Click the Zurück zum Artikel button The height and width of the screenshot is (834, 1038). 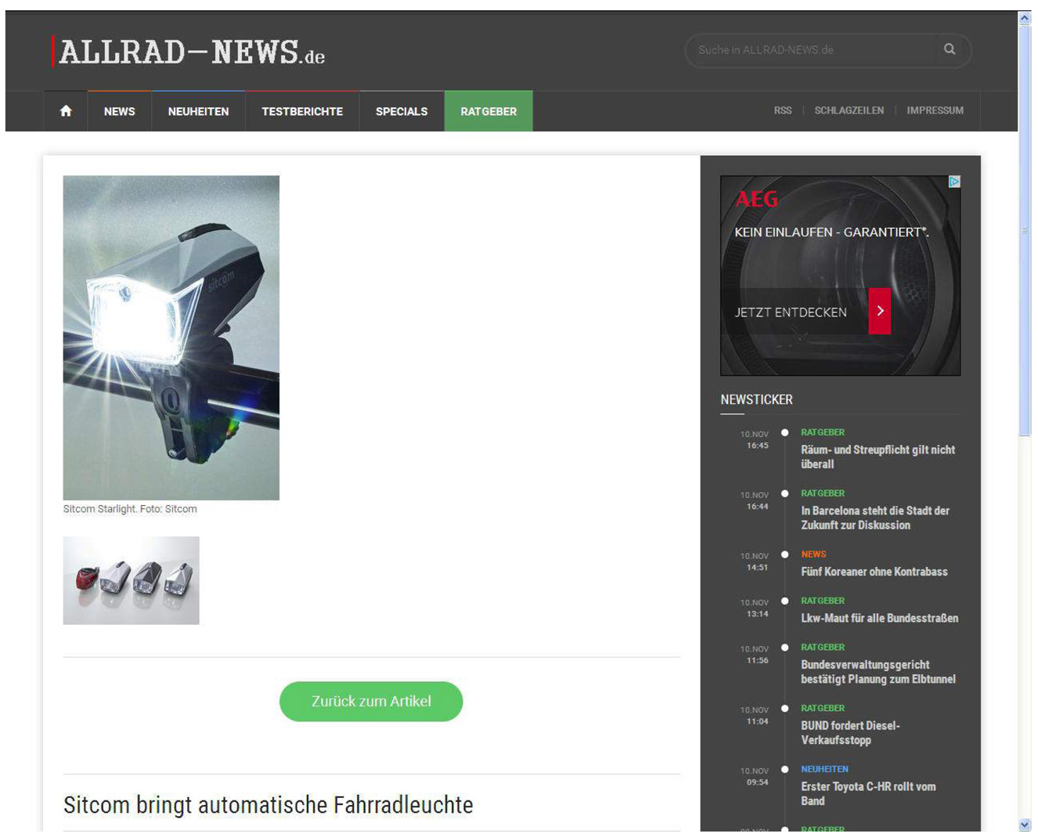371,702
